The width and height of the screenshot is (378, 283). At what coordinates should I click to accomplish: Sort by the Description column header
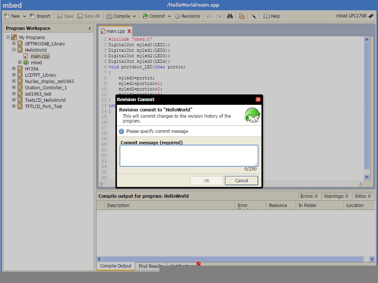(x=170, y=205)
